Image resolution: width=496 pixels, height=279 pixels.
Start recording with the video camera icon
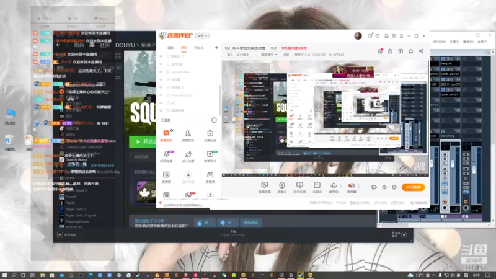coord(374,187)
